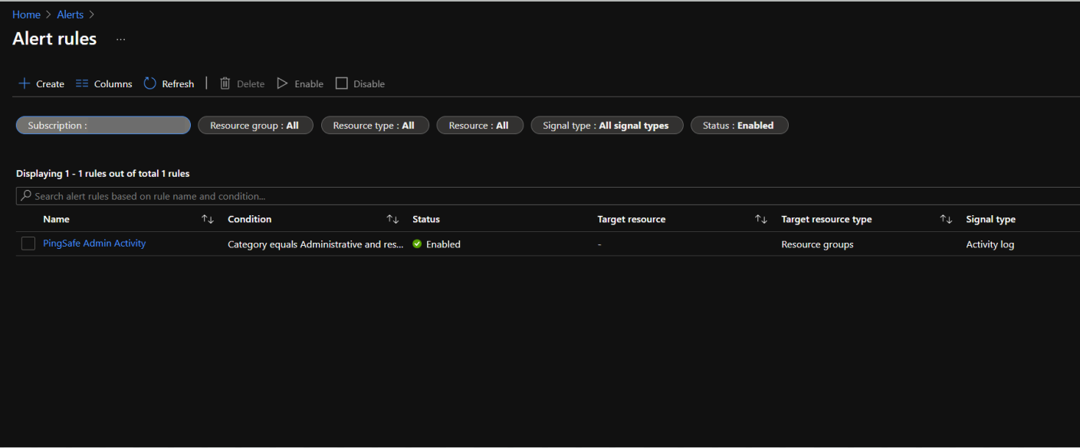
Task: Click the Disable square icon
Action: tap(342, 83)
